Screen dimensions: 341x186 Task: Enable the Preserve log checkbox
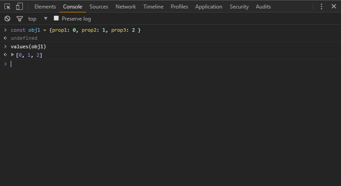coord(56,18)
